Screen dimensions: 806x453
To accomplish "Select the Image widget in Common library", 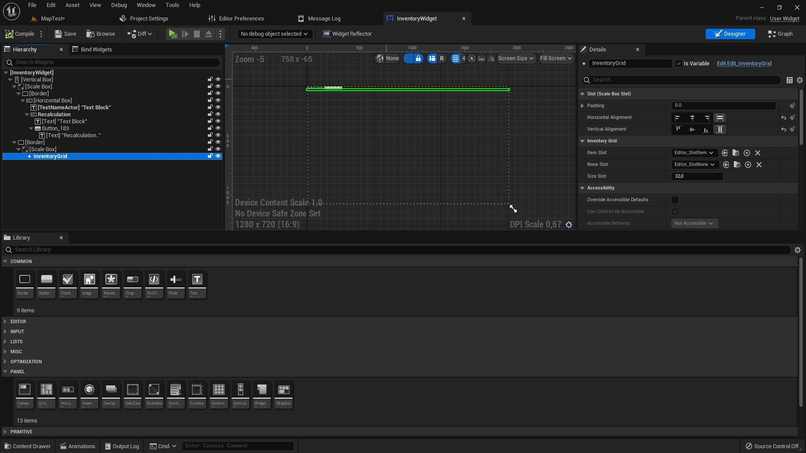I will (x=89, y=284).
